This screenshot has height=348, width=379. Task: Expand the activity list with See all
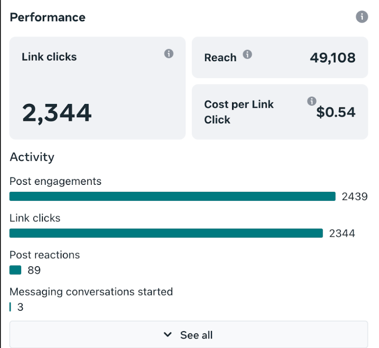(189, 334)
